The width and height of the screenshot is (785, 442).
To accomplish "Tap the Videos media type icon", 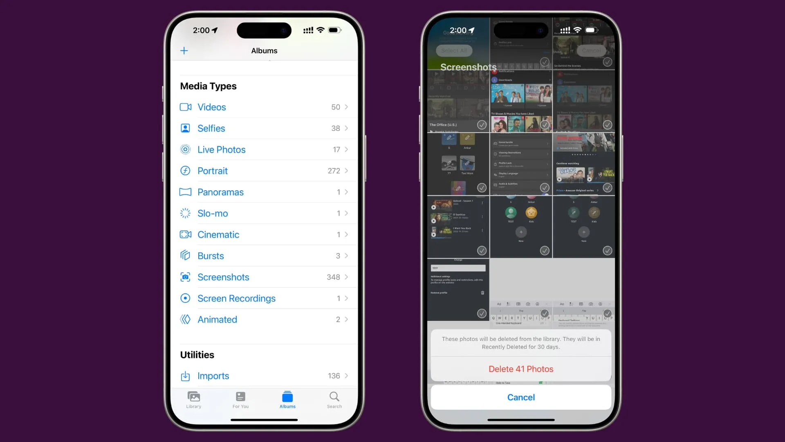I will pos(186,107).
